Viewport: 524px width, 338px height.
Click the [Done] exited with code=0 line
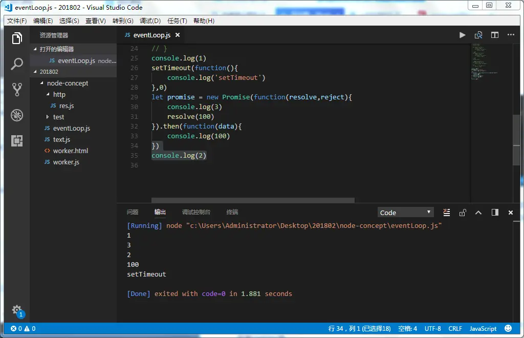tap(209, 293)
